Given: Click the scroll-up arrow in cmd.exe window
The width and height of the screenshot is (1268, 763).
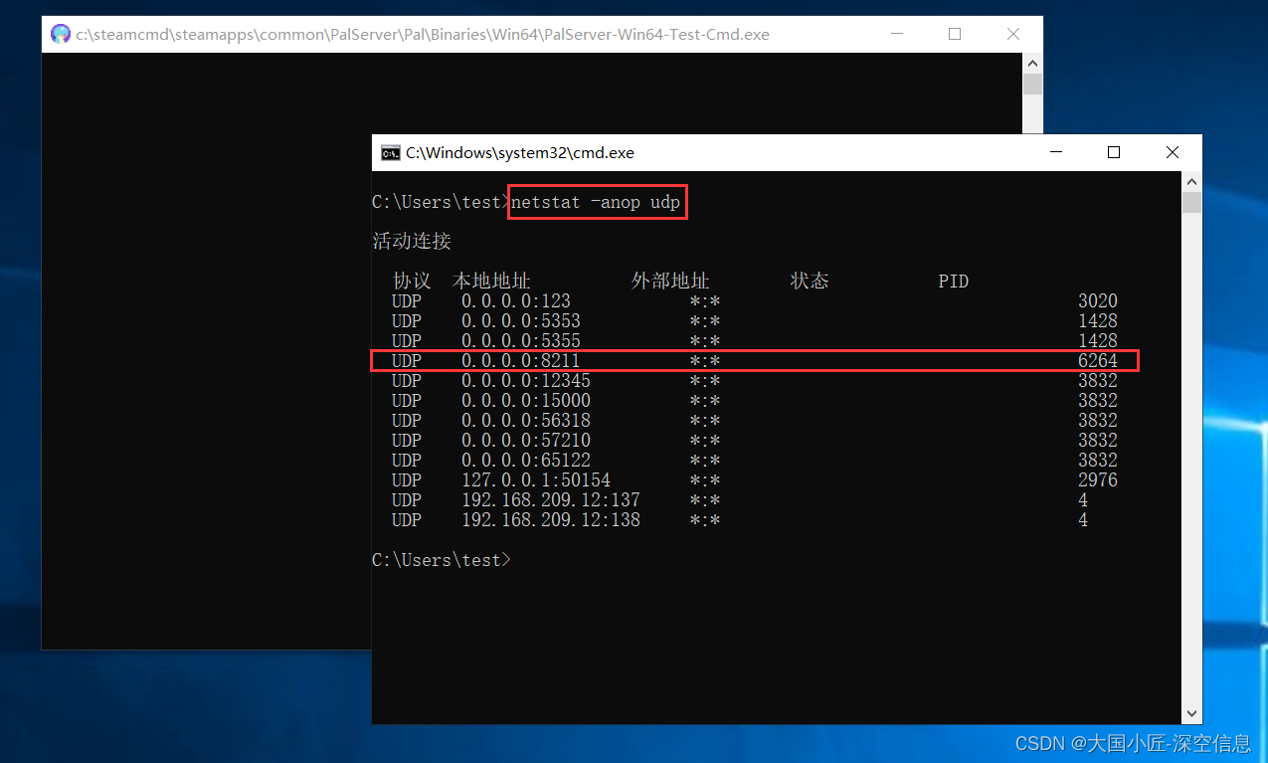Looking at the screenshot, I should (x=1191, y=181).
